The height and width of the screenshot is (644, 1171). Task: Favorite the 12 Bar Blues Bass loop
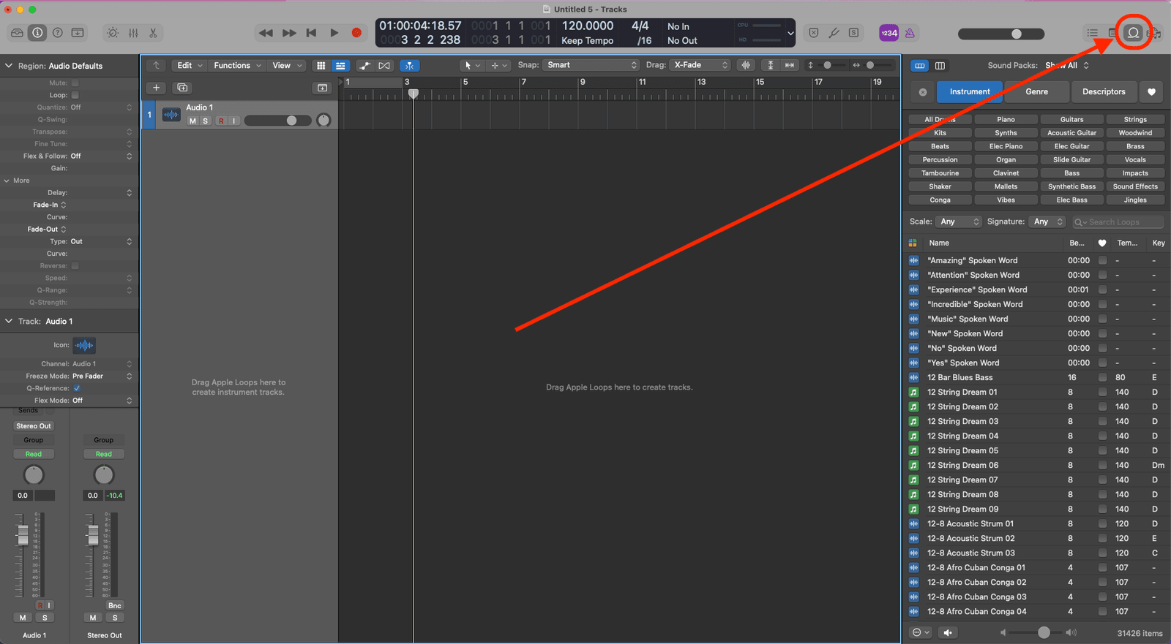1102,377
